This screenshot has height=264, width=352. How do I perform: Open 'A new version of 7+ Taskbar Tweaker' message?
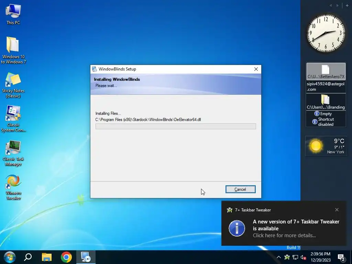[296, 225]
